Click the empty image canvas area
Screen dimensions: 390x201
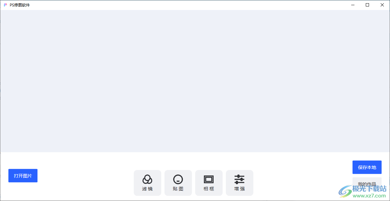coord(195,81)
